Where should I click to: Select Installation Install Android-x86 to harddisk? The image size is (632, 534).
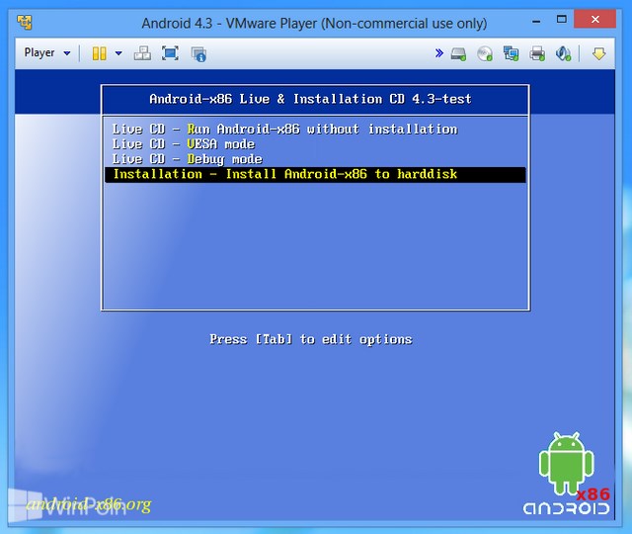pos(315,175)
